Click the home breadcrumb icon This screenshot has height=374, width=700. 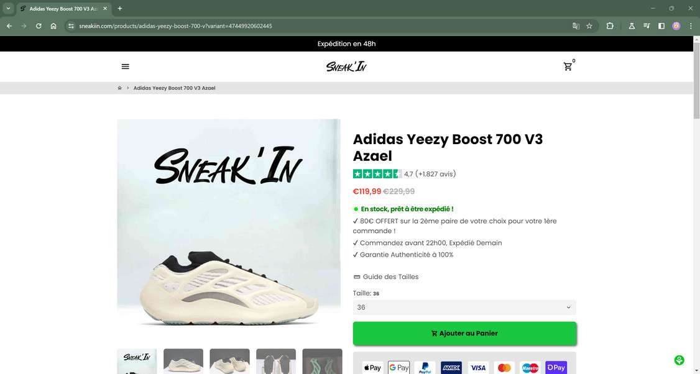click(x=119, y=88)
